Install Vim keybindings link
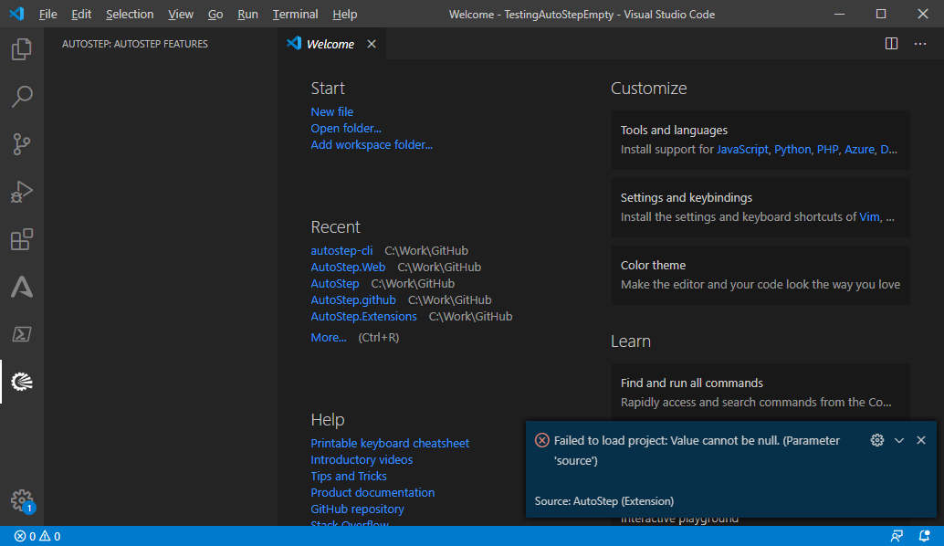The width and height of the screenshot is (944, 546). click(869, 216)
